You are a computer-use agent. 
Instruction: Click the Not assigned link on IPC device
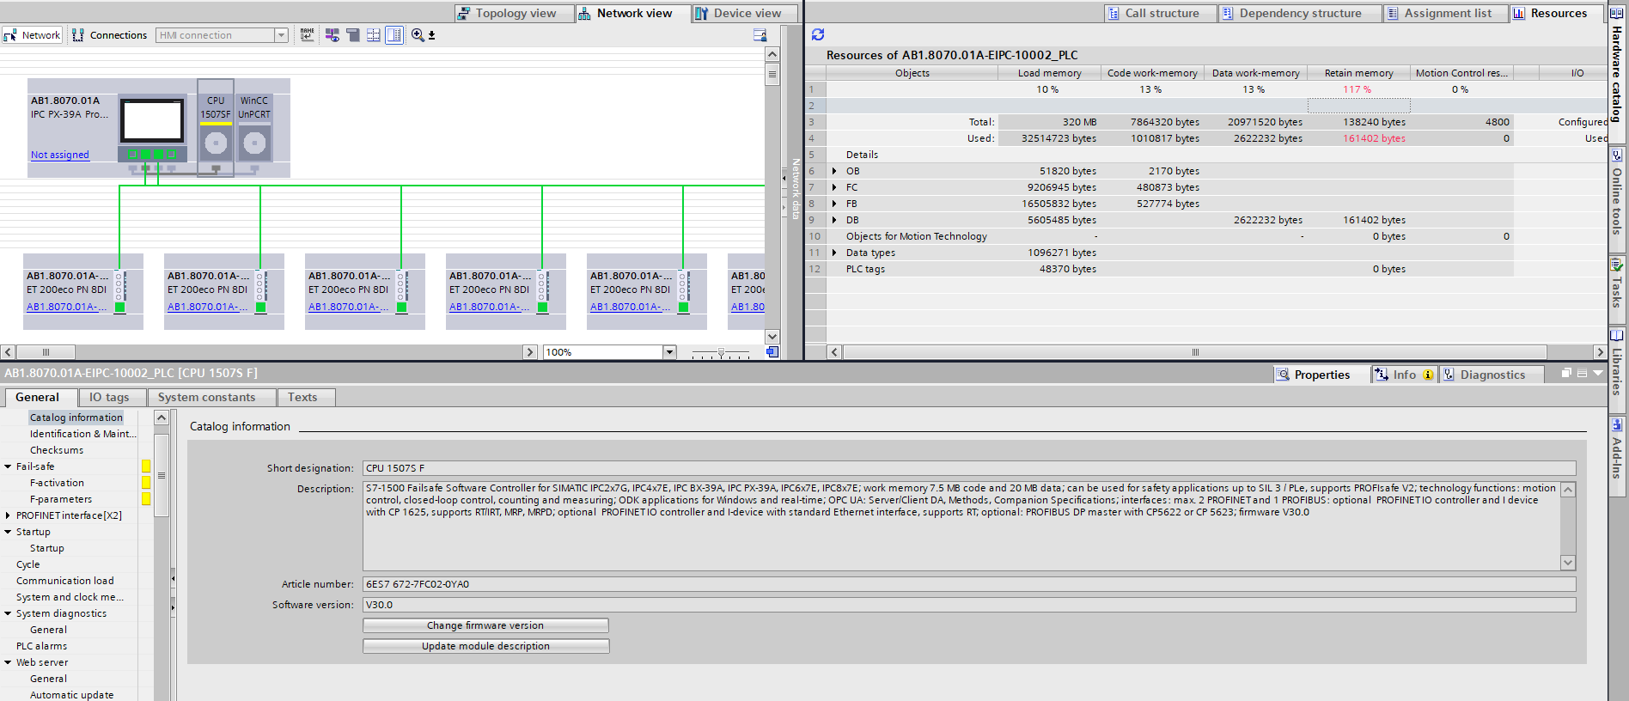[x=60, y=155]
